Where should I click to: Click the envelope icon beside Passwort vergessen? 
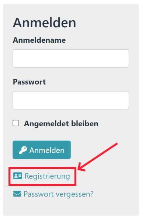[17, 194]
